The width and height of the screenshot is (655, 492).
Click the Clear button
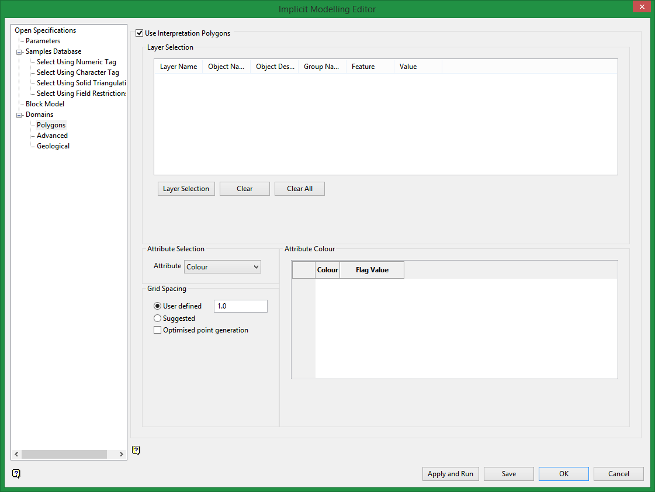coord(245,189)
